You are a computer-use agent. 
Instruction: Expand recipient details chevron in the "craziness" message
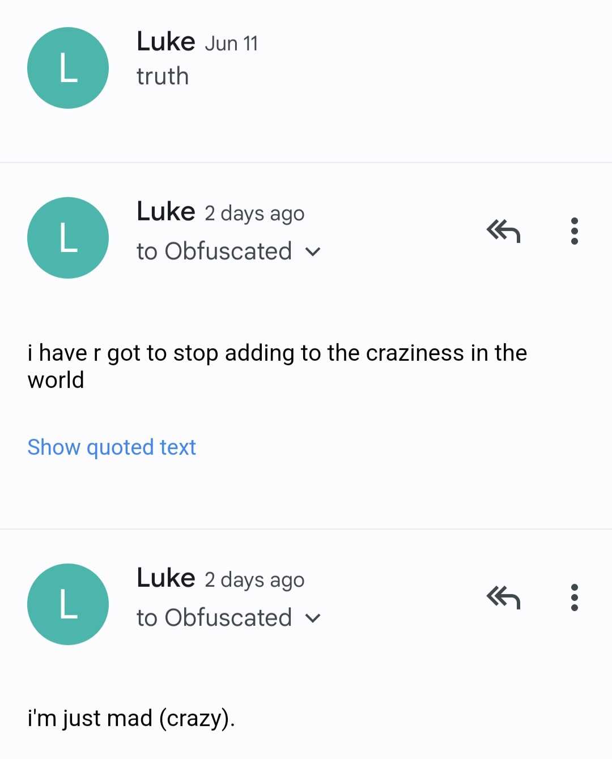click(x=313, y=251)
